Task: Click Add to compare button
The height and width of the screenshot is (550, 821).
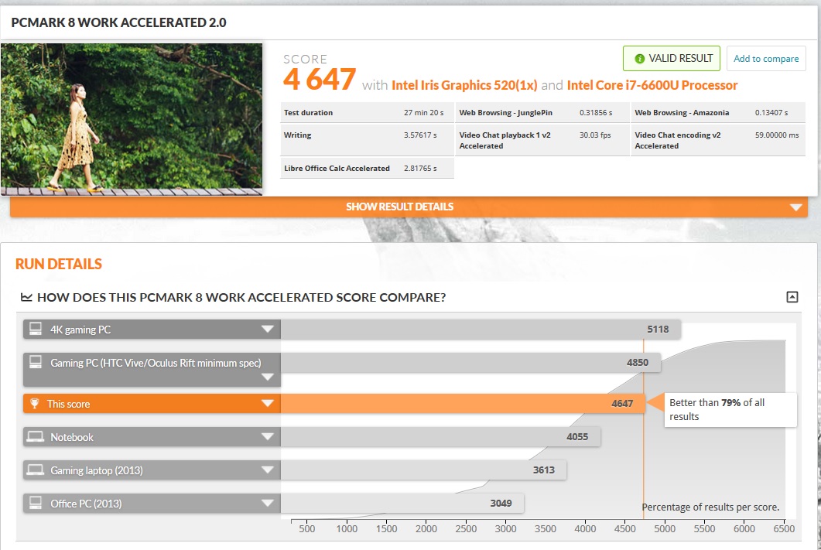Action: click(766, 59)
